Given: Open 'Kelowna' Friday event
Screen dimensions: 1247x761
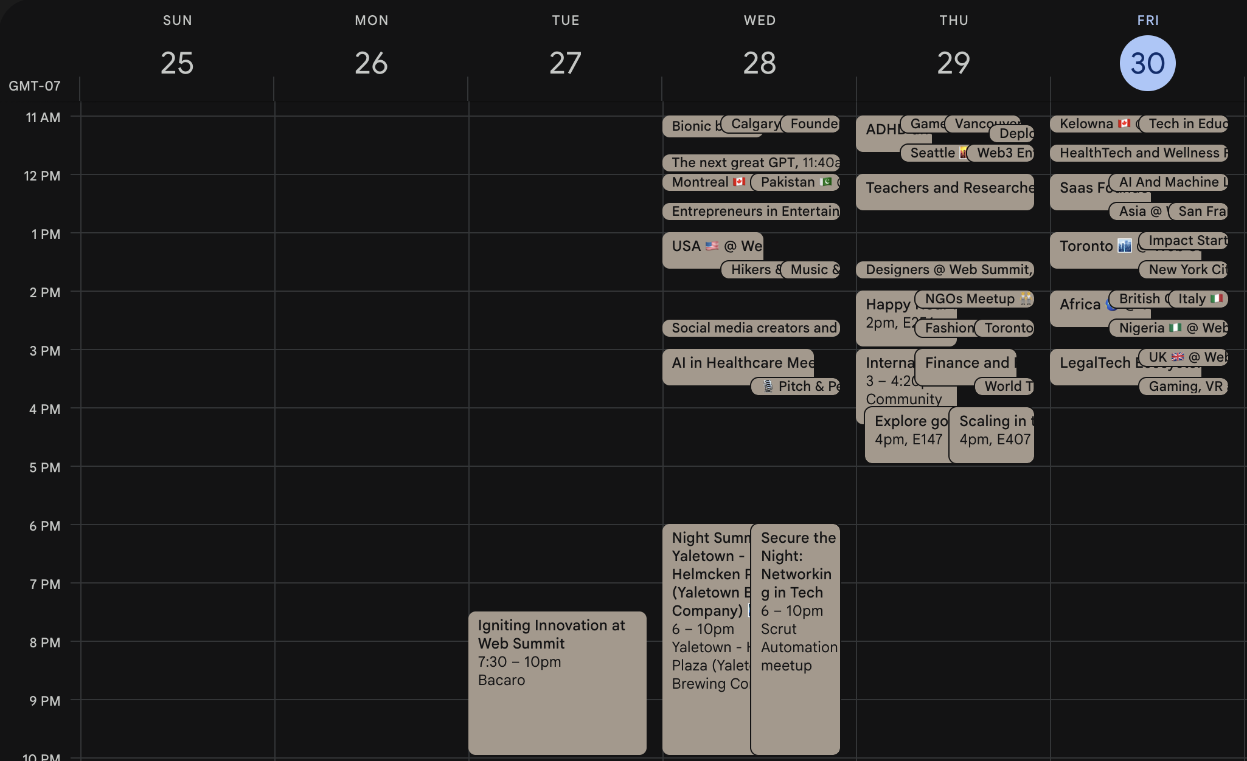Looking at the screenshot, I should click(1094, 123).
